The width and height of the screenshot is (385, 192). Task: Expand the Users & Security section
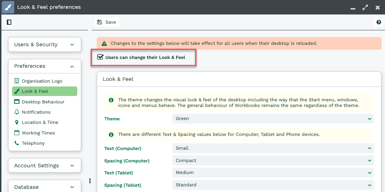[45, 44]
